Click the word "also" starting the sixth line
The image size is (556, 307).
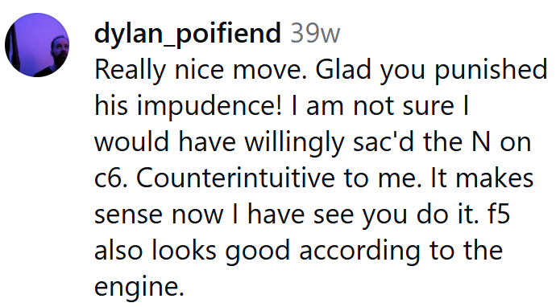pyautogui.click(x=118, y=250)
